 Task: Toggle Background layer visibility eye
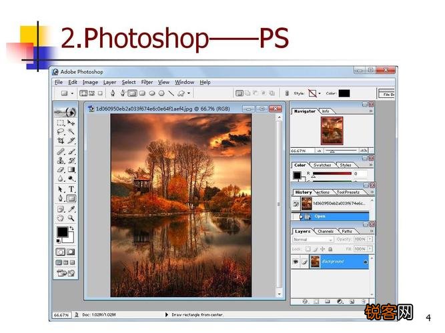point(296,262)
